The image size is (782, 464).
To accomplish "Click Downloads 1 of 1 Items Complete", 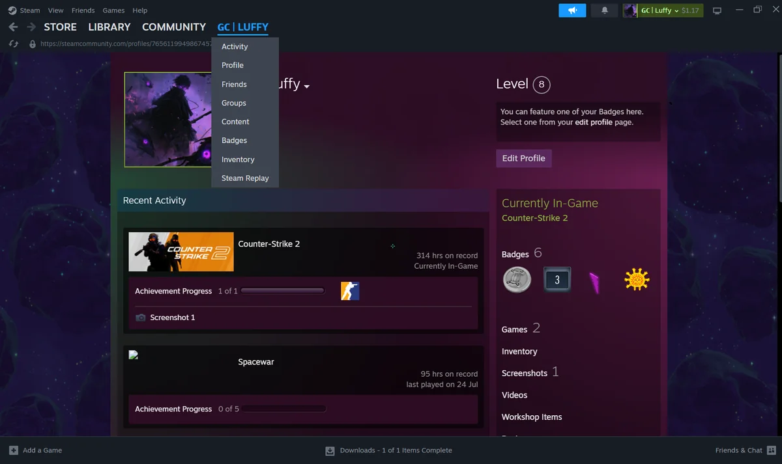I will (396, 450).
